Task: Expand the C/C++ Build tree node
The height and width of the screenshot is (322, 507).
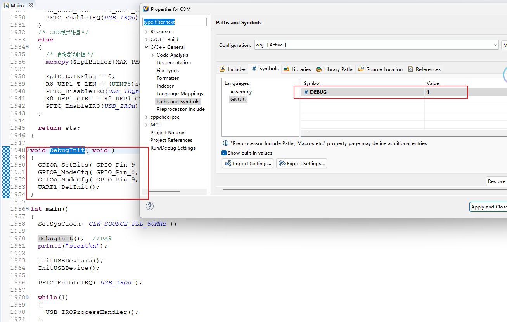Action: coord(146,40)
